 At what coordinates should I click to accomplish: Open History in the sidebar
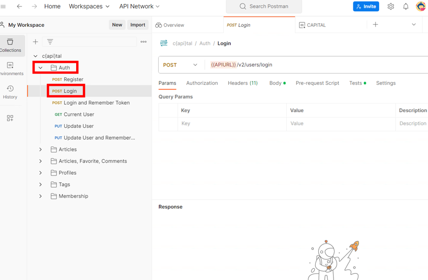pyautogui.click(x=10, y=92)
